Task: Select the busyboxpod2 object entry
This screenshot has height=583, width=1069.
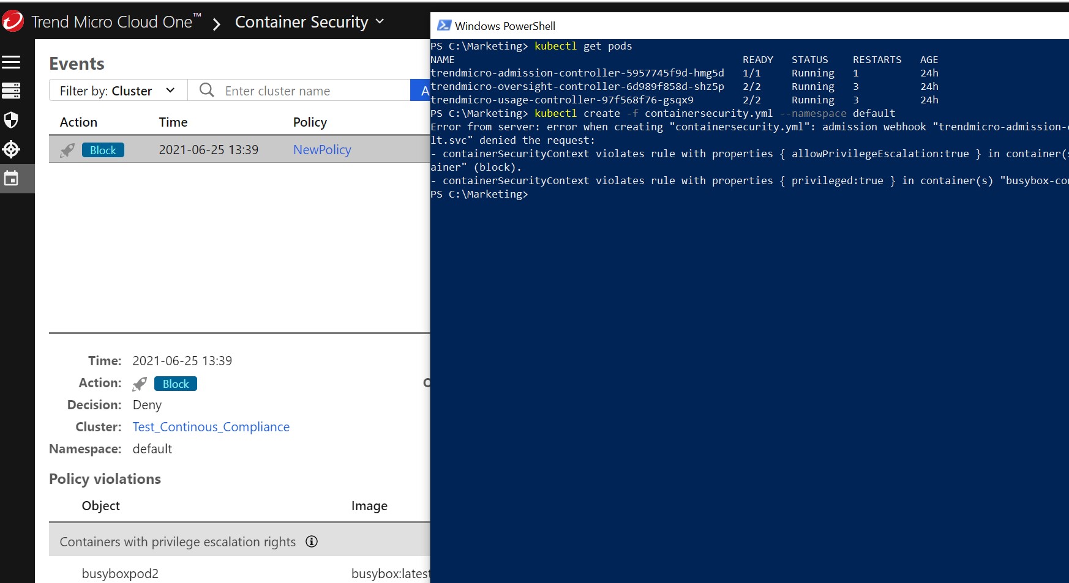Action: coord(120,574)
